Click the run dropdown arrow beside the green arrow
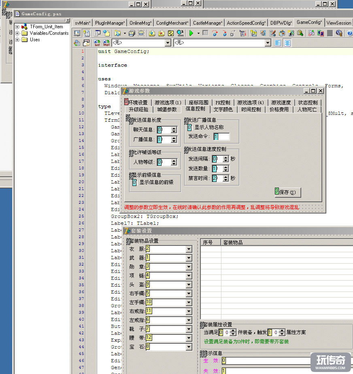This screenshot has width=353, height=374. (x=198, y=33)
